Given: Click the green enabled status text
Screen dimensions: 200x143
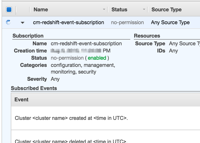Looking at the screenshot, I should coord(97,58).
